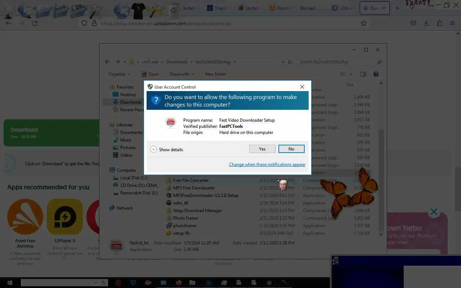Click the Downloads breadcrumb in the Explorer address bar
The width and height of the screenshot is (461, 288).
[x=177, y=62]
